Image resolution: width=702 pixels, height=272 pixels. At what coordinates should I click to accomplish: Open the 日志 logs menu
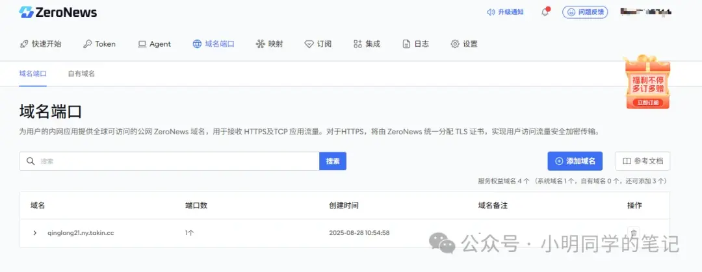pyautogui.click(x=415, y=44)
